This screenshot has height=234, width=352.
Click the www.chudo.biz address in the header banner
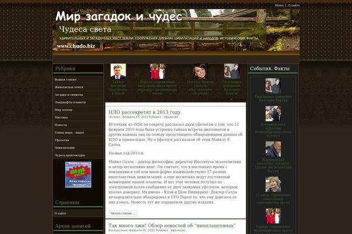(76, 46)
